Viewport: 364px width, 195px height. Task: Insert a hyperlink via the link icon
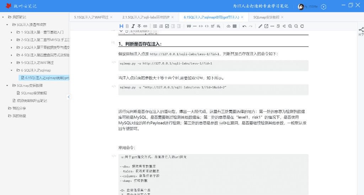pos(145,26)
